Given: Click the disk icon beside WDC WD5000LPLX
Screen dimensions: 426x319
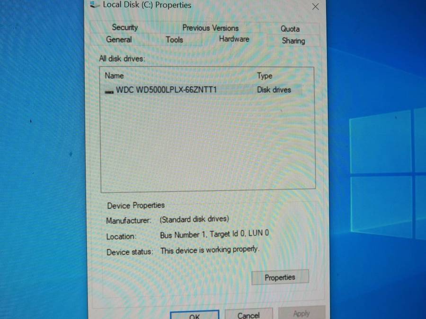Looking at the screenshot, I should [109, 90].
